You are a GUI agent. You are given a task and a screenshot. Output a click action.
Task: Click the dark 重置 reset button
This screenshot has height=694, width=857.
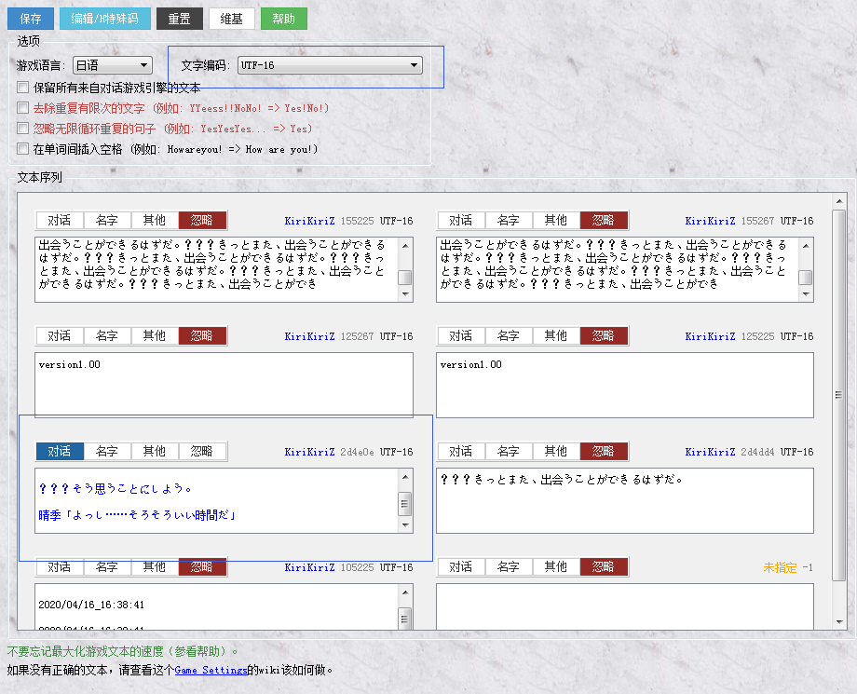[179, 19]
